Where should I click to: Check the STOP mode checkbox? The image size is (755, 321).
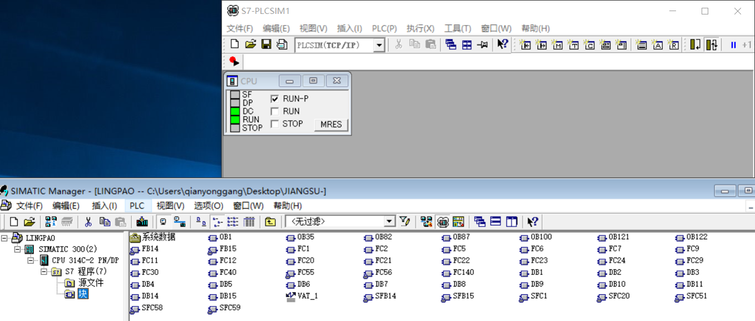pyautogui.click(x=275, y=124)
